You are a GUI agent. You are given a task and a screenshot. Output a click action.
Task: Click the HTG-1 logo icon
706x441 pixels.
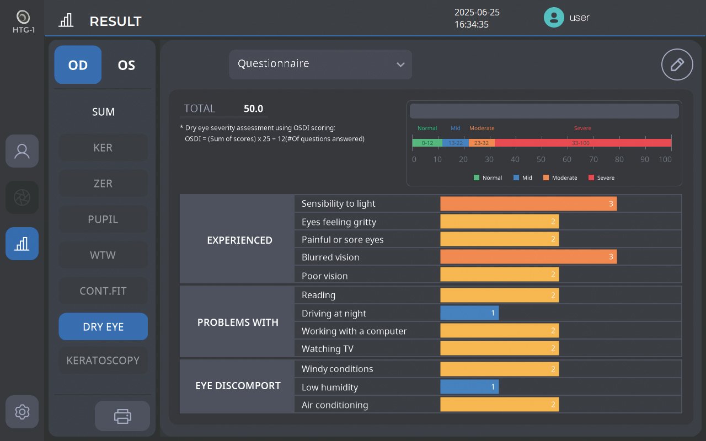pyautogui.click(x=23, y=17)
